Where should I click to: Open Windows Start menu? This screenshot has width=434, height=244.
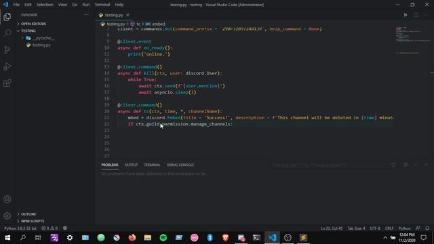(x=7, y=238)
